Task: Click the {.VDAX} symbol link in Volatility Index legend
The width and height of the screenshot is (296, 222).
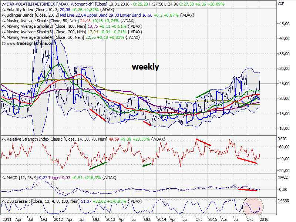Action: (108, 10)
